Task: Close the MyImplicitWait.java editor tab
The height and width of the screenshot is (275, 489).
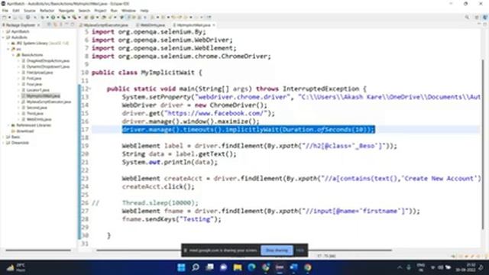Action: click(214, 25)
